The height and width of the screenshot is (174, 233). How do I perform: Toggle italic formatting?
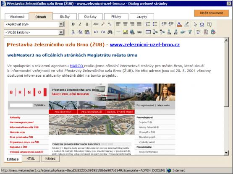click(x=80, y=24)
